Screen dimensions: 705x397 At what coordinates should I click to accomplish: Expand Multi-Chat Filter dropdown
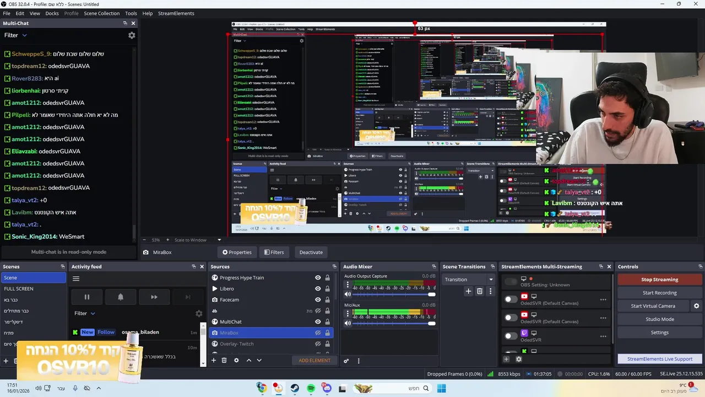pyautogui.click(x=16, y=35)
